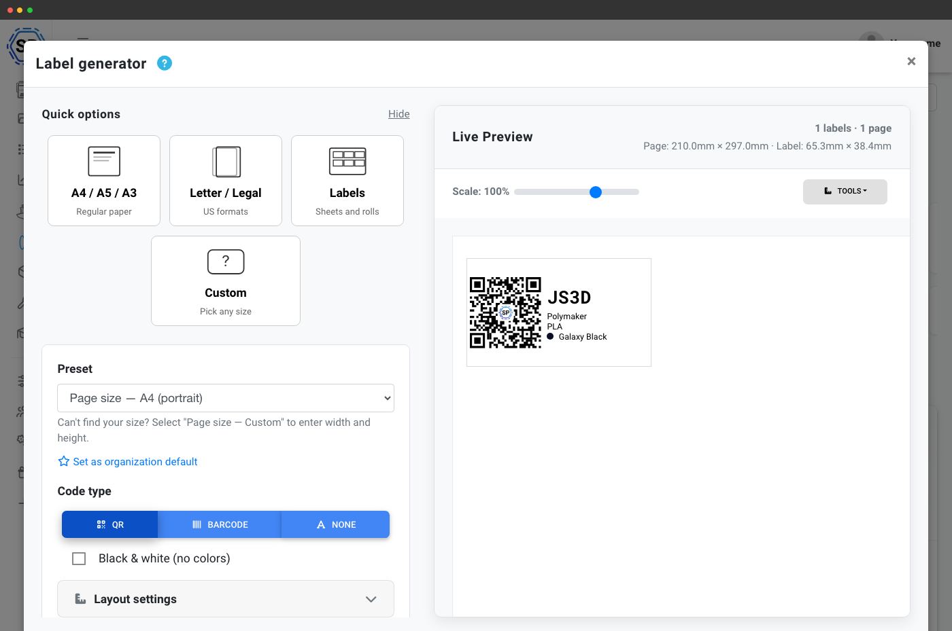
Task: Click the Labels sheet grid icon
Action: click(x=347, y=162)
